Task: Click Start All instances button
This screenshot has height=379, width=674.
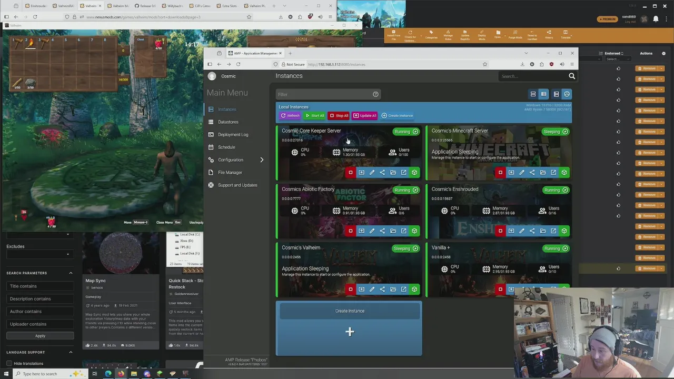Action: 315,116
